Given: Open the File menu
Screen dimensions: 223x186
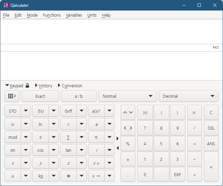Looking at the screenshot, I should [6, 15].
